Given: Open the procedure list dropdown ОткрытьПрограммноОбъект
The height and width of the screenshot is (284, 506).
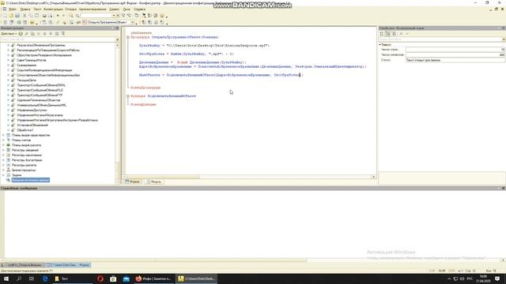Looking at the screenshot, I should (x=132, y=22).
